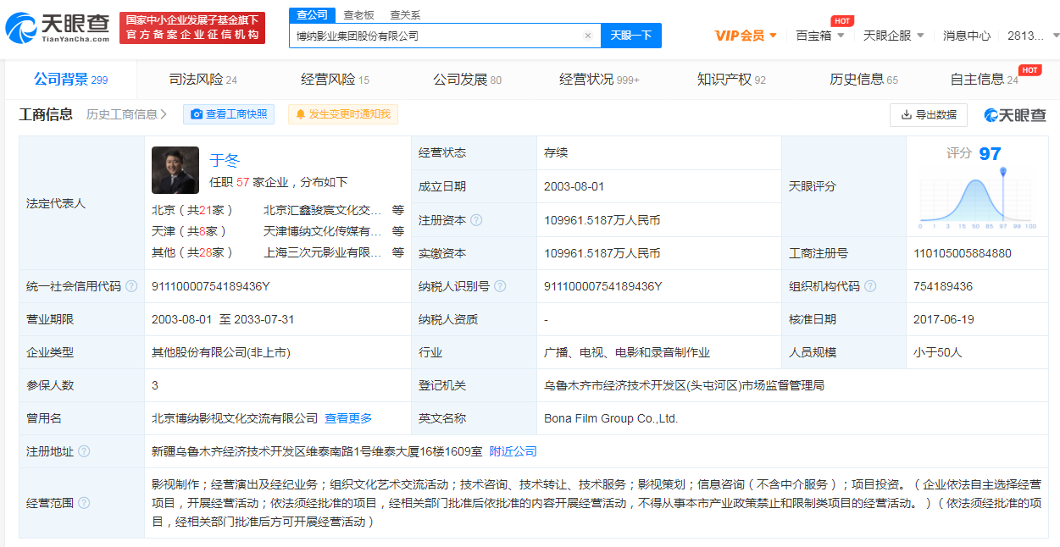
Task: Click the red HOT badge above 百宝箱
Action: coord(841,20)
